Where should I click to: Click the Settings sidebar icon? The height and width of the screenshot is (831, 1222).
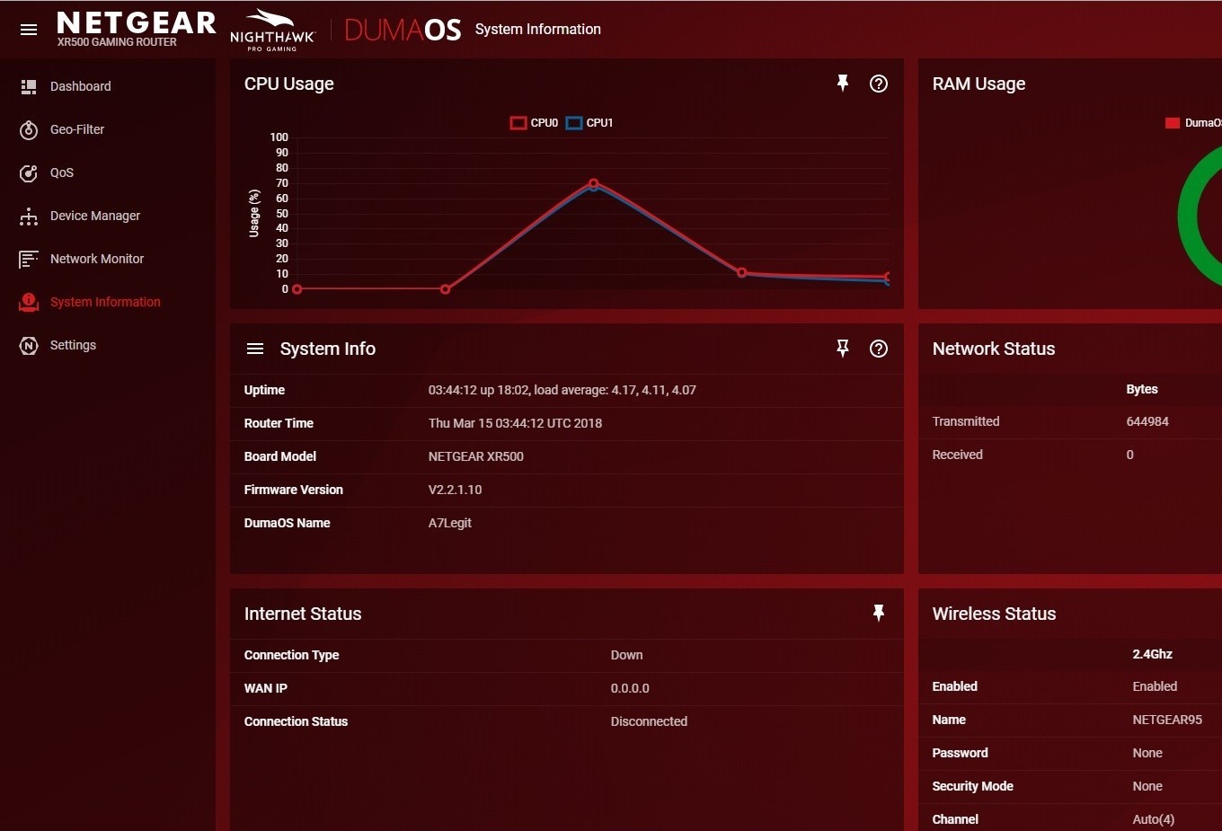(x=29, y=345)
